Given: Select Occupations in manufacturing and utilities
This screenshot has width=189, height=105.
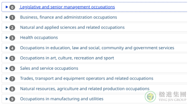Looking at the screenshot, I should click(62, 99).
